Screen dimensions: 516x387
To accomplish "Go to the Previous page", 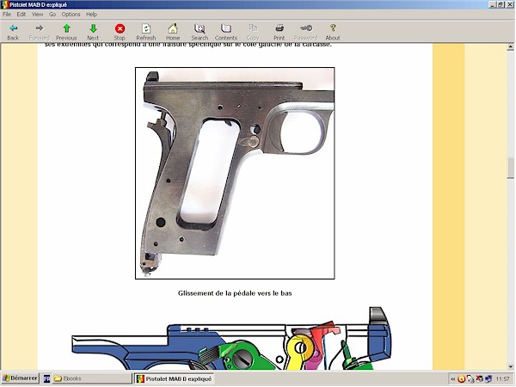I will 66,33.
